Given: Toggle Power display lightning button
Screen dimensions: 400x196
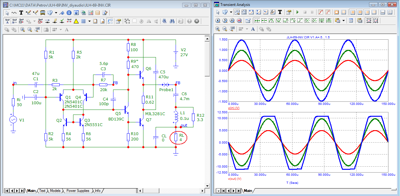Looking at the screenshot, I should [x=55, y=21].
